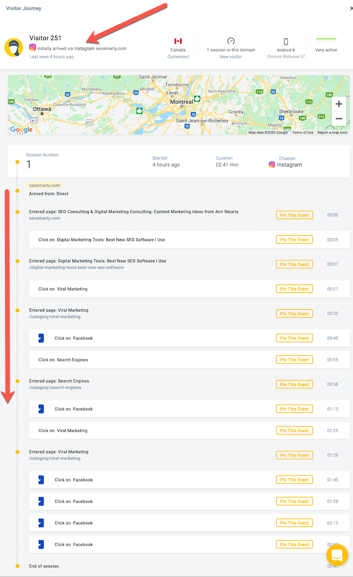This screenshot has height=577, width=353.
Task: Pin the 00:56 Entered Search Engines event
Action: pyautogui.click(x=294, y=384)
